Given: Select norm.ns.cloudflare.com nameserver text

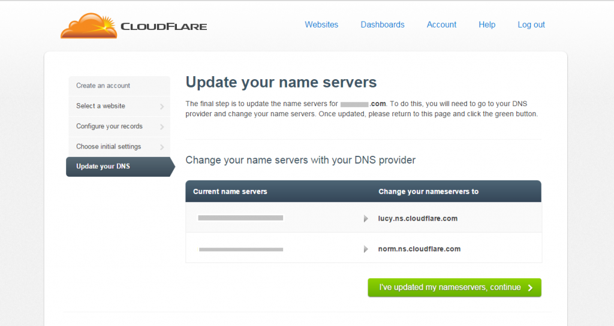Looking at the screenshot, I should (419, 249).
